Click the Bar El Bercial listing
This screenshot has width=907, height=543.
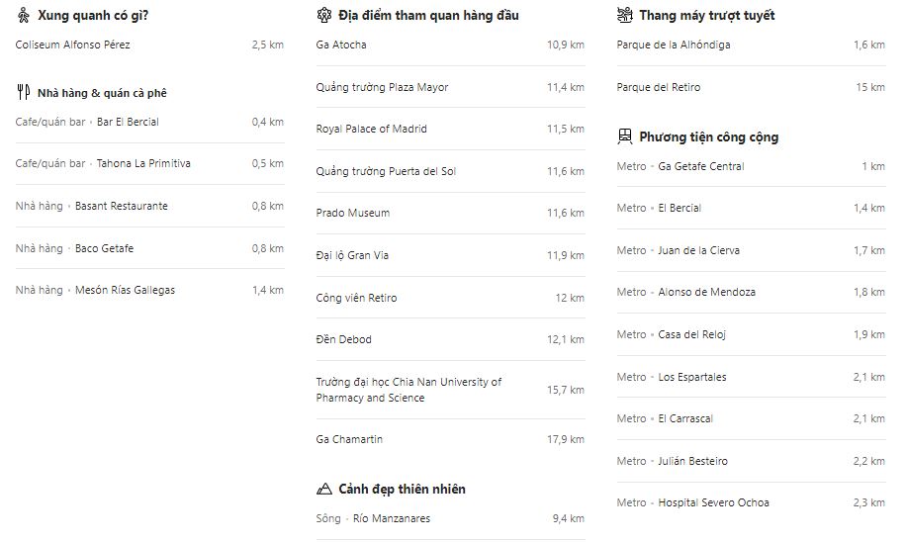pos(128,122)
